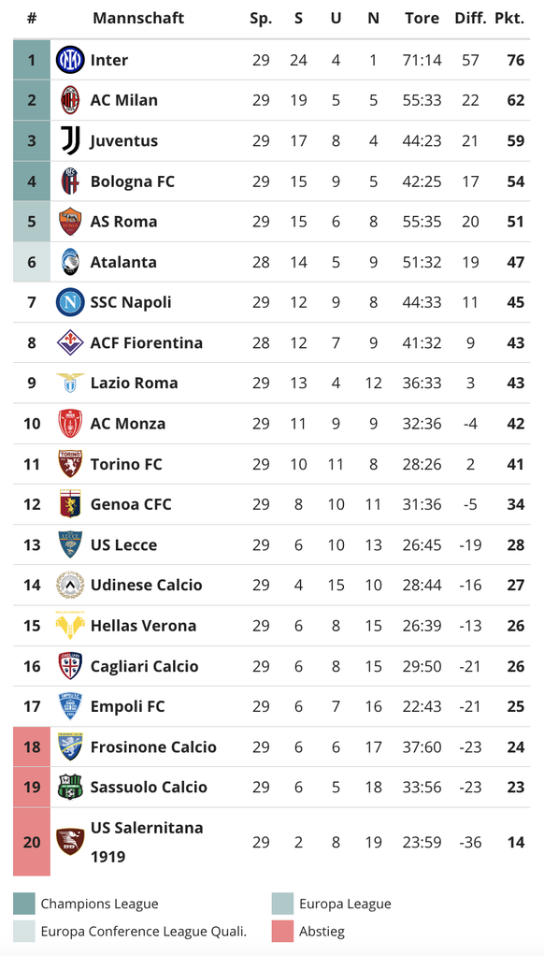544x956 pixels.
Task: Click the Hellas Verona logo
Action: click(x=70, y=626)
